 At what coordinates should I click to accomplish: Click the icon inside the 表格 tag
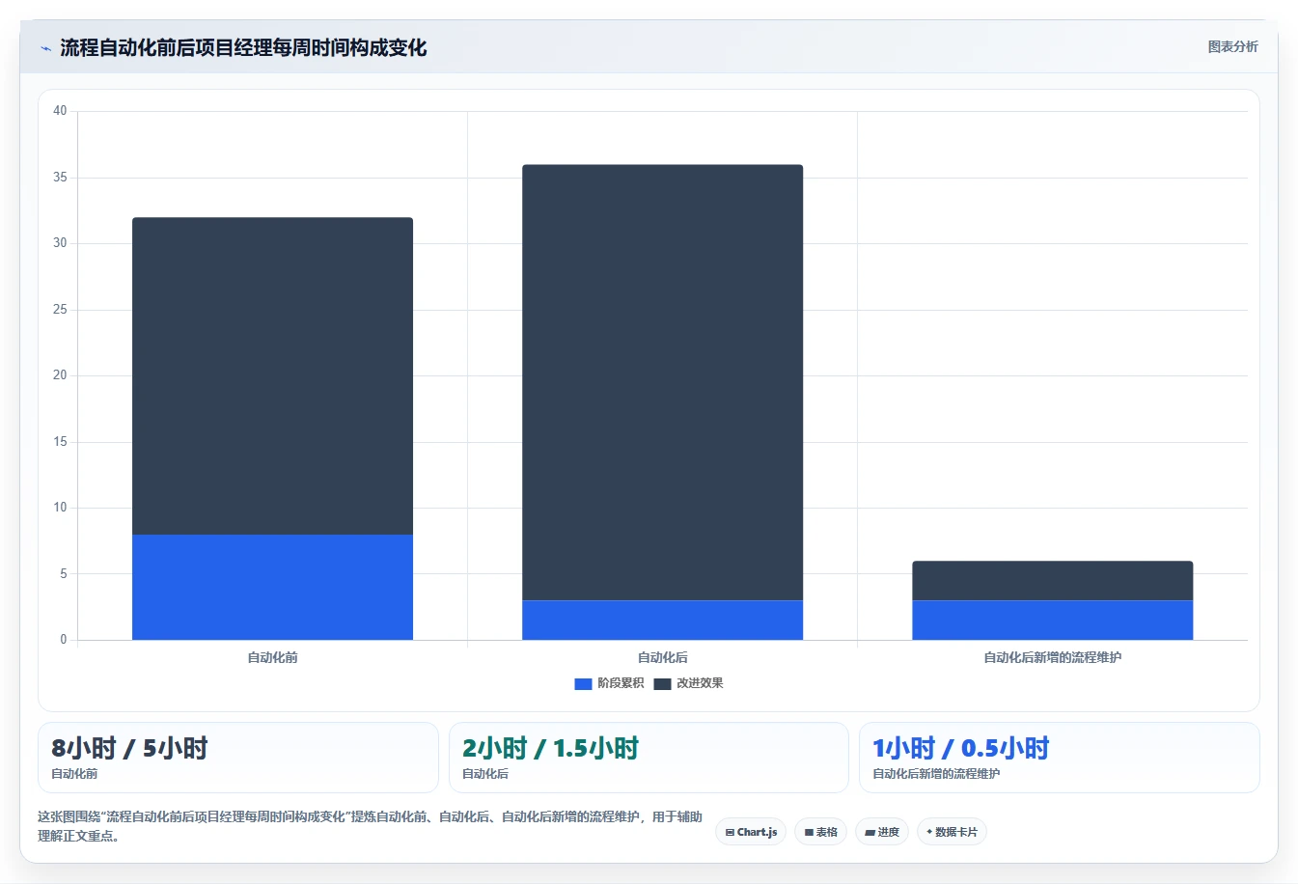809,832
